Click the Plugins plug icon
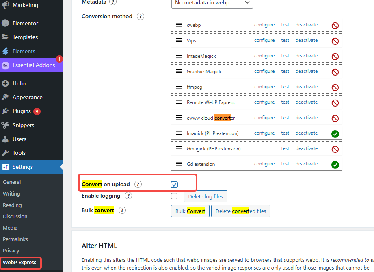 6,111
